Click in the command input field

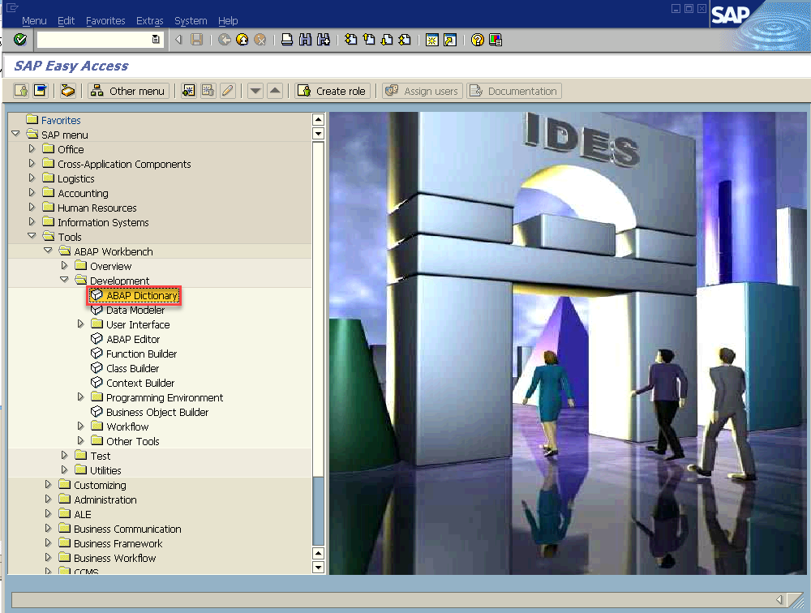pyautogui.click(x=93, y=39)
